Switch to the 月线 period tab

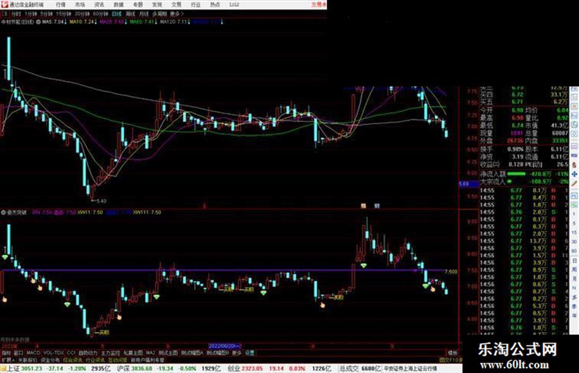(x=143, y=14)
